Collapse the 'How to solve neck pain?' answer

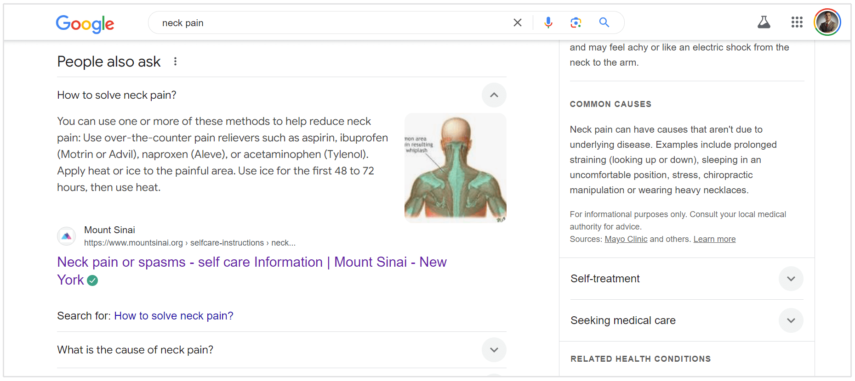[494, 95]
